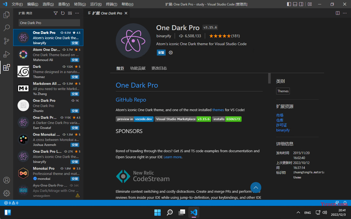Open the 帮助(H) menu
This screenshot has height=219, width=351.
coord(127,4)
